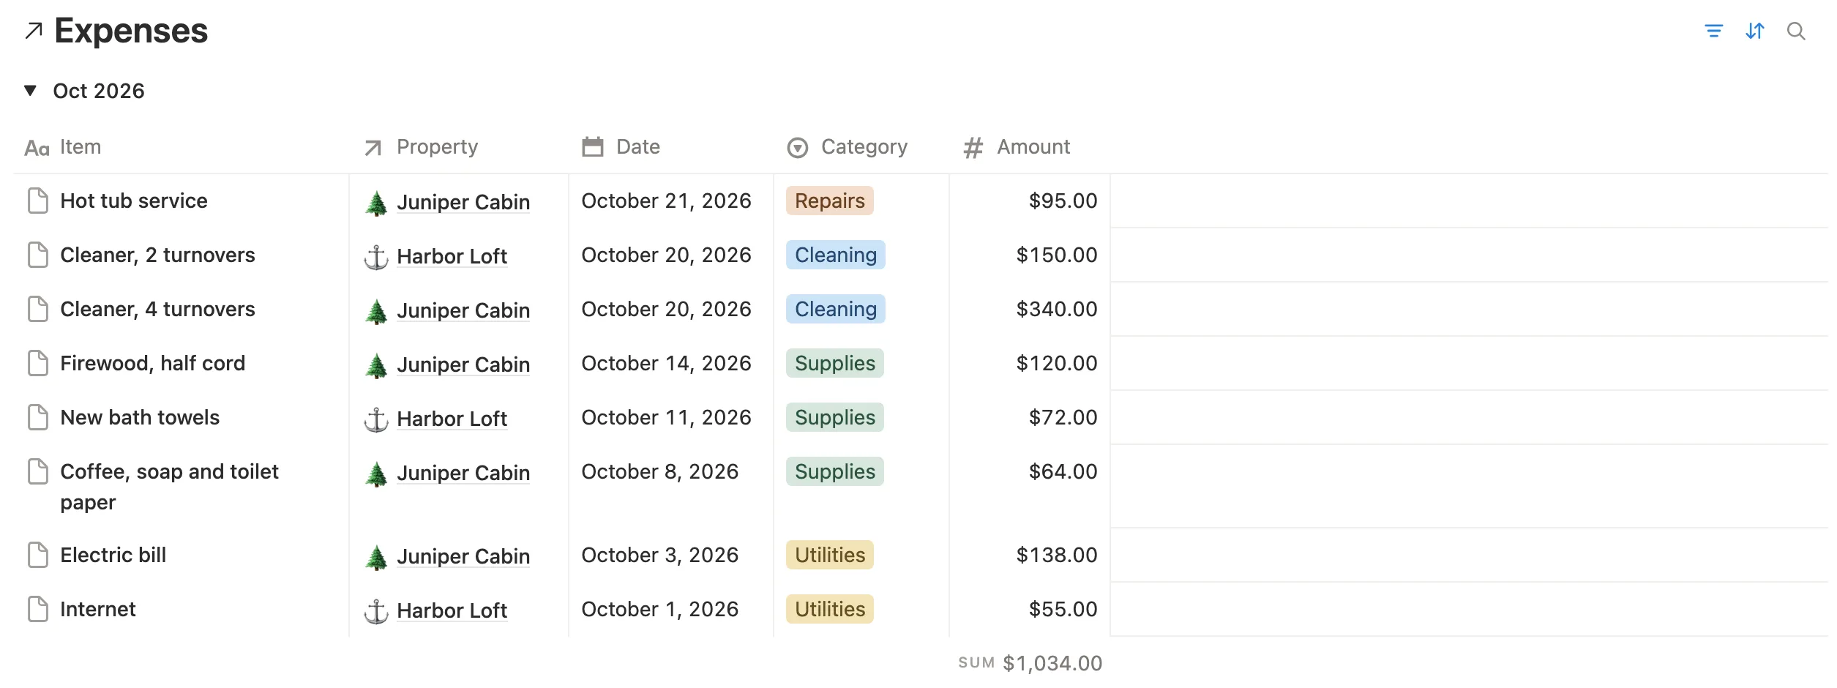Click the Supplies tag in New bath towels row
The width and height of the screenshot is (1837, 688).
pyautogui.click(x=835, y=417)
